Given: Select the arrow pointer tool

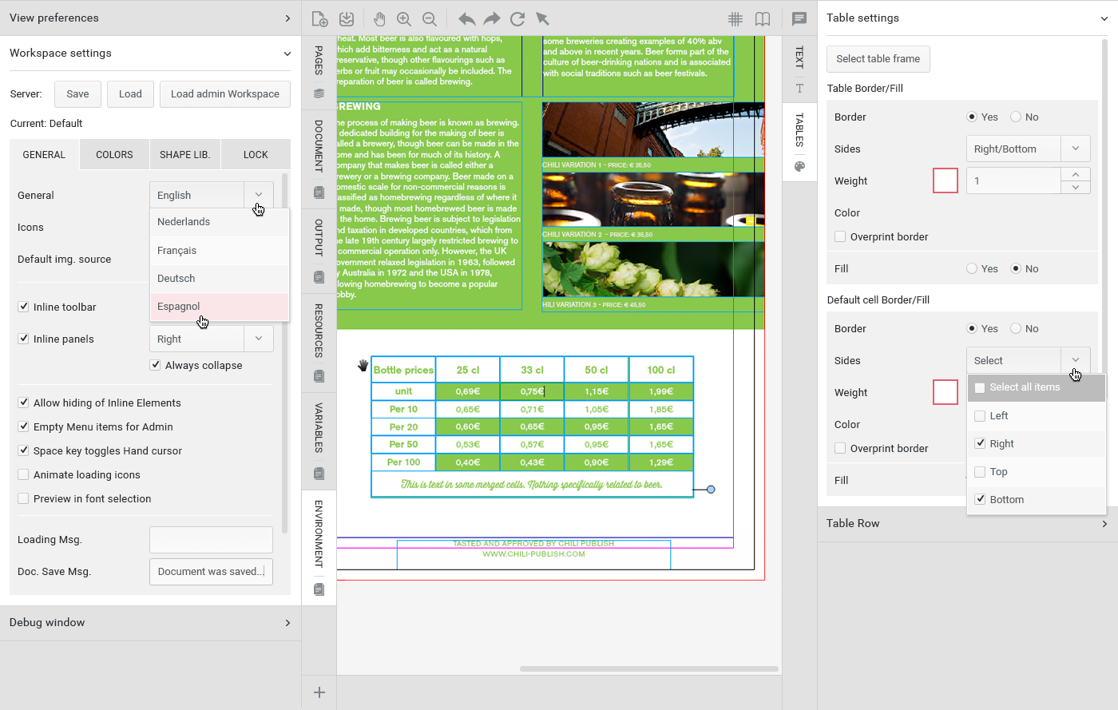Looking at the screenshot, I should click(x=542, y=18).
